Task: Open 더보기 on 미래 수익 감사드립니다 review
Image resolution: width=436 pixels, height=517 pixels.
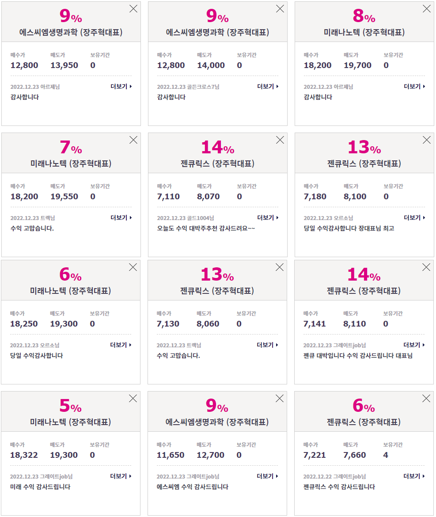Action: pos(121,476)
